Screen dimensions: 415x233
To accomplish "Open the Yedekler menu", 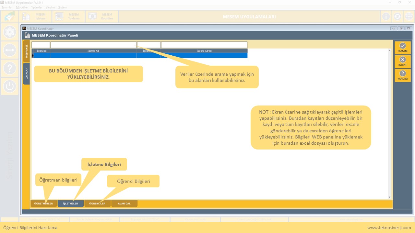I will (x=37, y=7).
